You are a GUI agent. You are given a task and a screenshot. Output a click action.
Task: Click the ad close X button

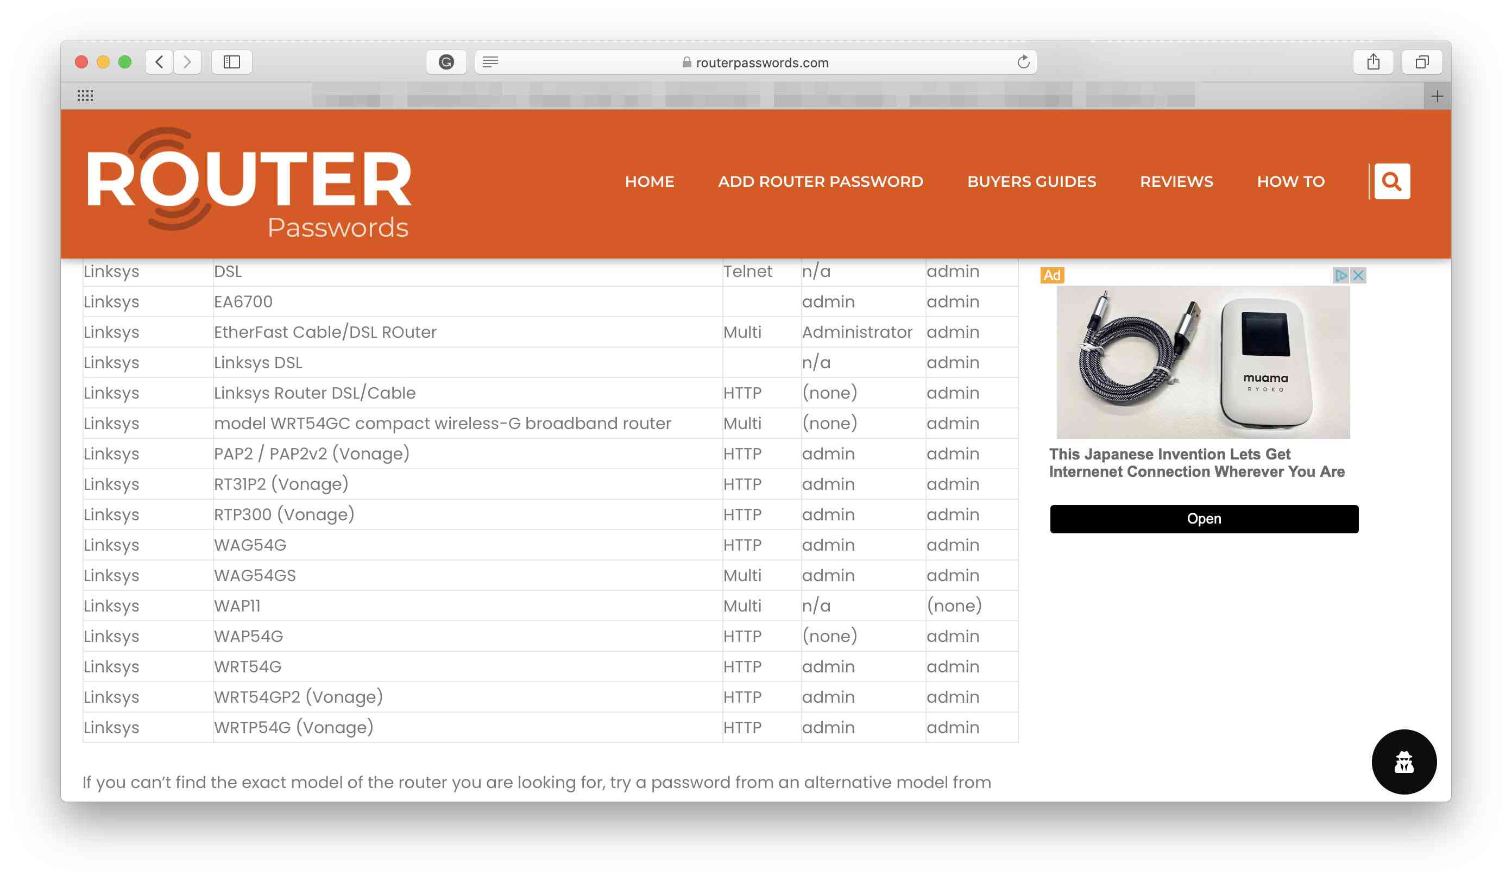(x=1358, y=275)
